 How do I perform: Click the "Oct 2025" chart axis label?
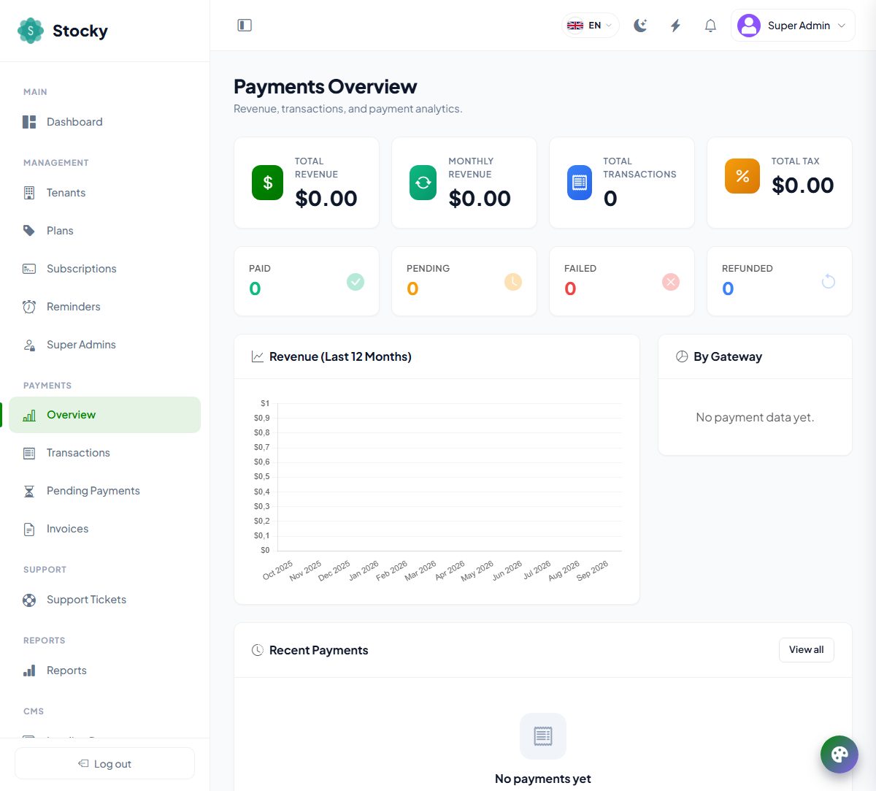pos(278,570)
